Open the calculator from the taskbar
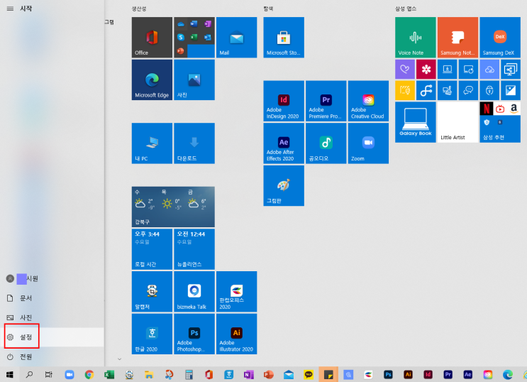 (189, 374)
